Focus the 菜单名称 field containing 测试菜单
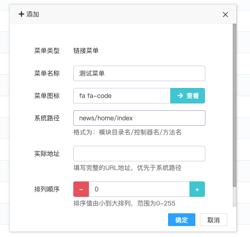This screenshot has height=237, width=250. point(139,73)
